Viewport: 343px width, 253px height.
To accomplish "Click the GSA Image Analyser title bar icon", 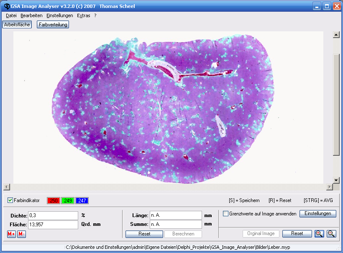I will [7, 6].
